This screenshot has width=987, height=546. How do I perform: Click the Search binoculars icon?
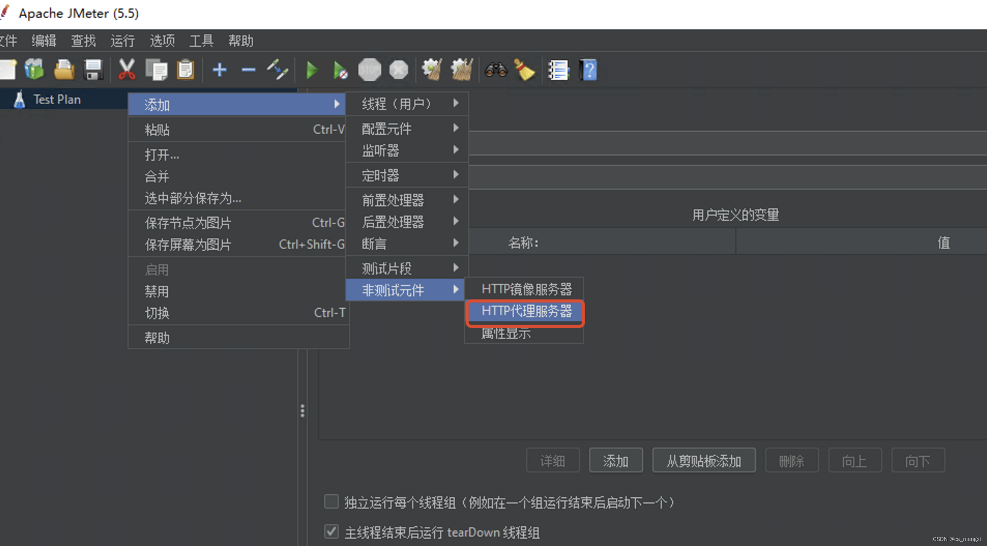[x=496, y=70]
